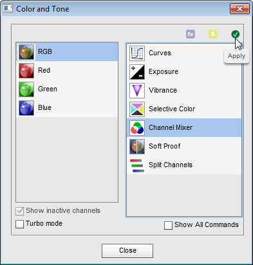This screenshot has height=265, width=253.
Task: Choose the 'Vibrance' command text
Action: pos(163,90)
